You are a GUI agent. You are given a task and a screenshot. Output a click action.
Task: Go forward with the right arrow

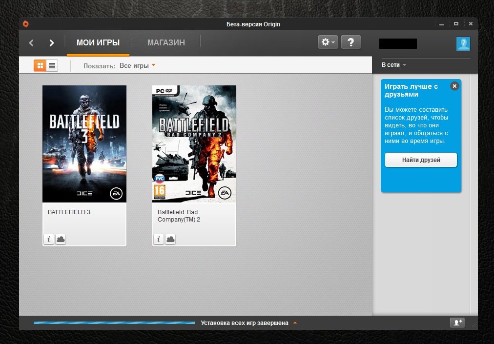click(x=52, y=43)
